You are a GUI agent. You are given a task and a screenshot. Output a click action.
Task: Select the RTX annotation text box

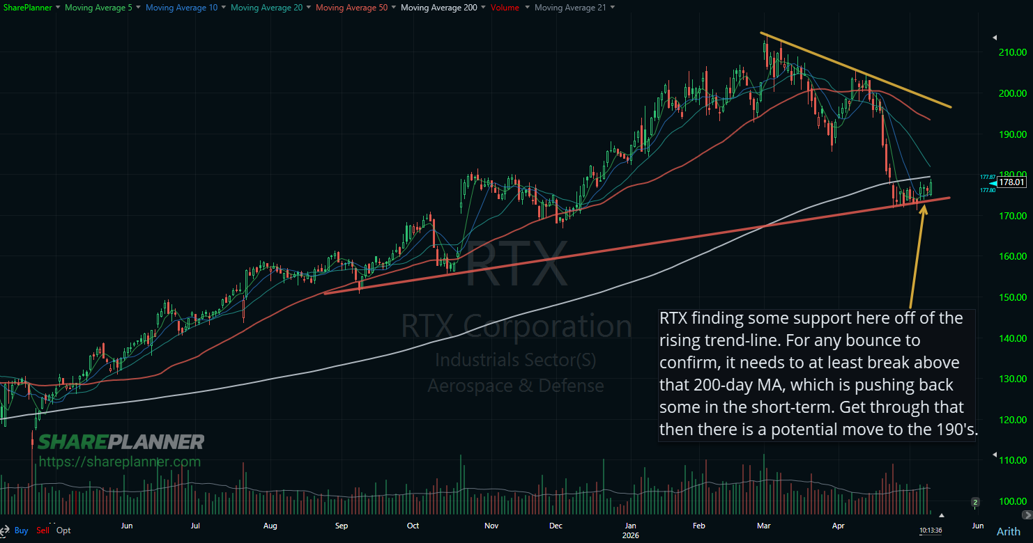[x=818, y=375]
